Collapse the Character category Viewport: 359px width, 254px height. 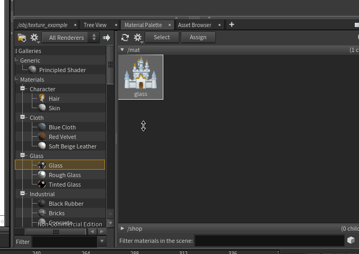point(23,89)
